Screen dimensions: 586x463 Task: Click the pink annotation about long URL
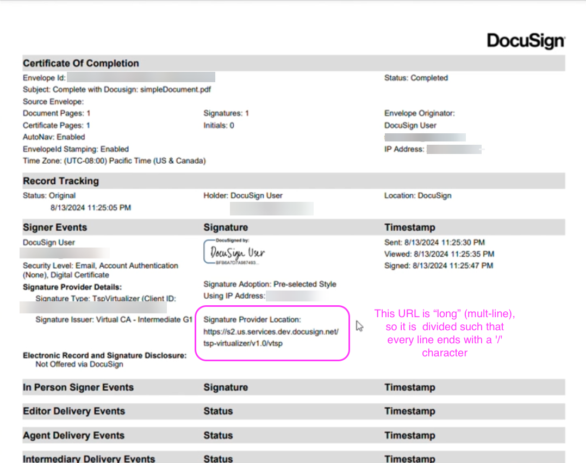(445, 333)
